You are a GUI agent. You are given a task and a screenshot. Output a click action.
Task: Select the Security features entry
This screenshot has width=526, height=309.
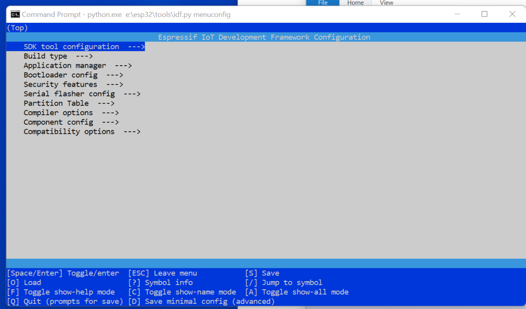click(x=60, y=84)
